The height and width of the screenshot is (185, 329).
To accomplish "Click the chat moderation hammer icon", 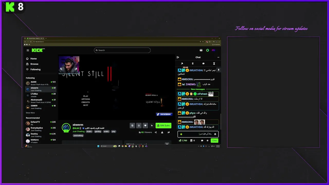I will [x=182, y=63].
